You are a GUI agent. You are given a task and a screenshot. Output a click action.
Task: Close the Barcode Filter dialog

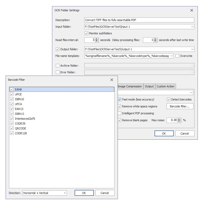pos(112,80)
